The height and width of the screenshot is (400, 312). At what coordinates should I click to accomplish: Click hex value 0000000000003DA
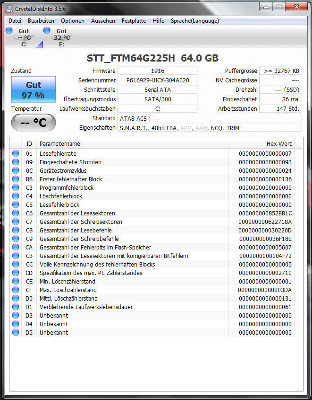265,290
